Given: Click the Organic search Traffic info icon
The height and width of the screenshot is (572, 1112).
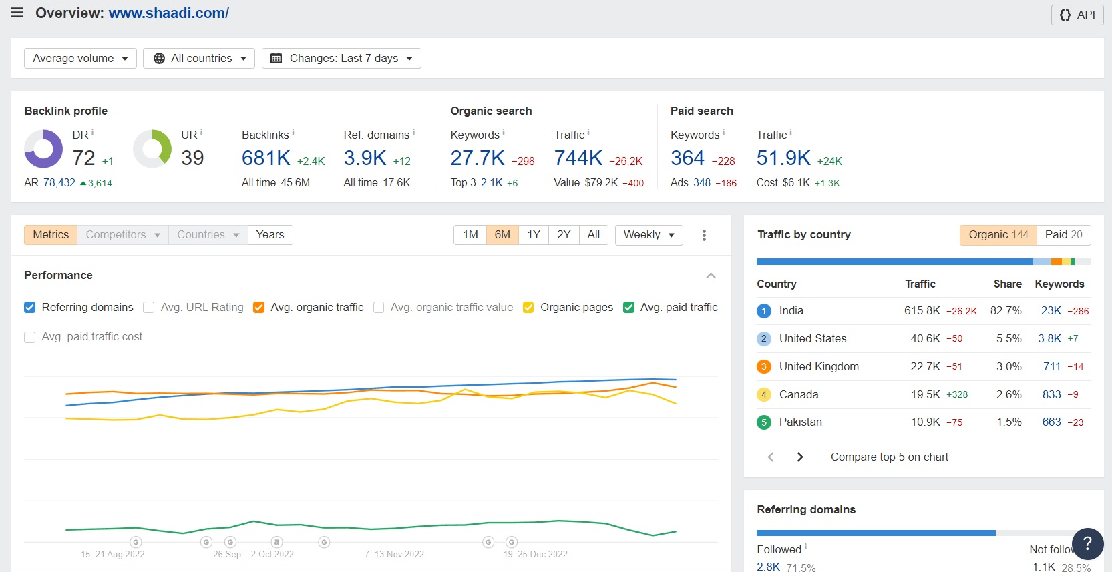Looking at the screenshot, I should (588, 132).
